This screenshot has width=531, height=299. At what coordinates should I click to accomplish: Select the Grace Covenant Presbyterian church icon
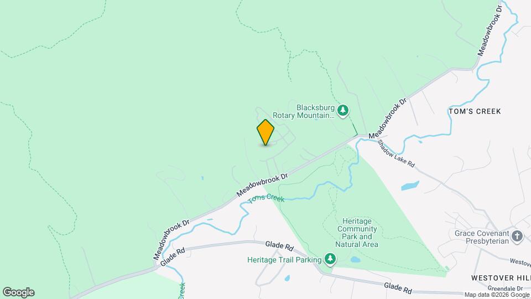(x=517, y=236)
